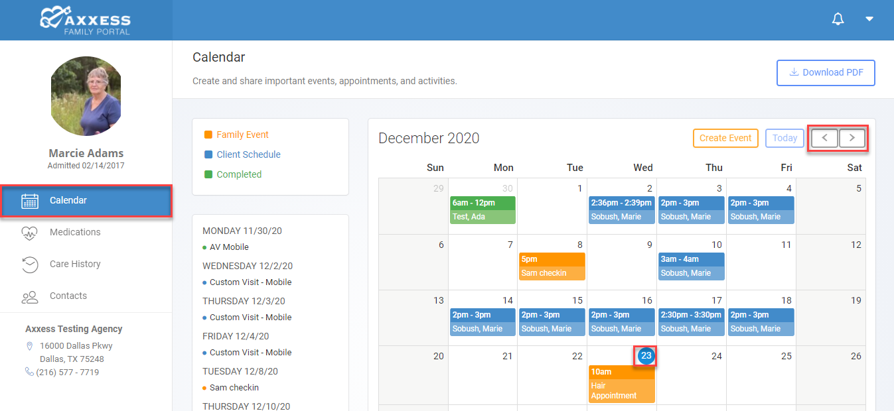The width and height of the screenshot is (894, 411).
Task: Advance to next month with right chevron
Action: (x=852, y=138)
